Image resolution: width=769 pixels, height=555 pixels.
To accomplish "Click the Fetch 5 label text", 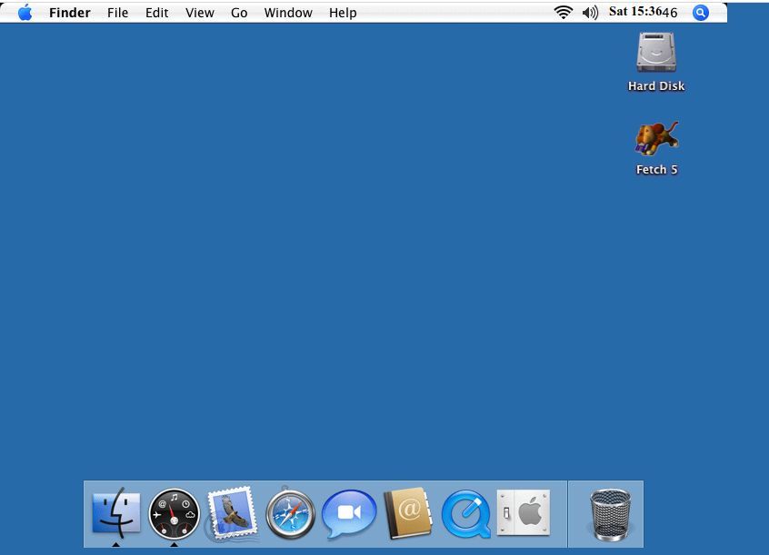I will 656,170.
